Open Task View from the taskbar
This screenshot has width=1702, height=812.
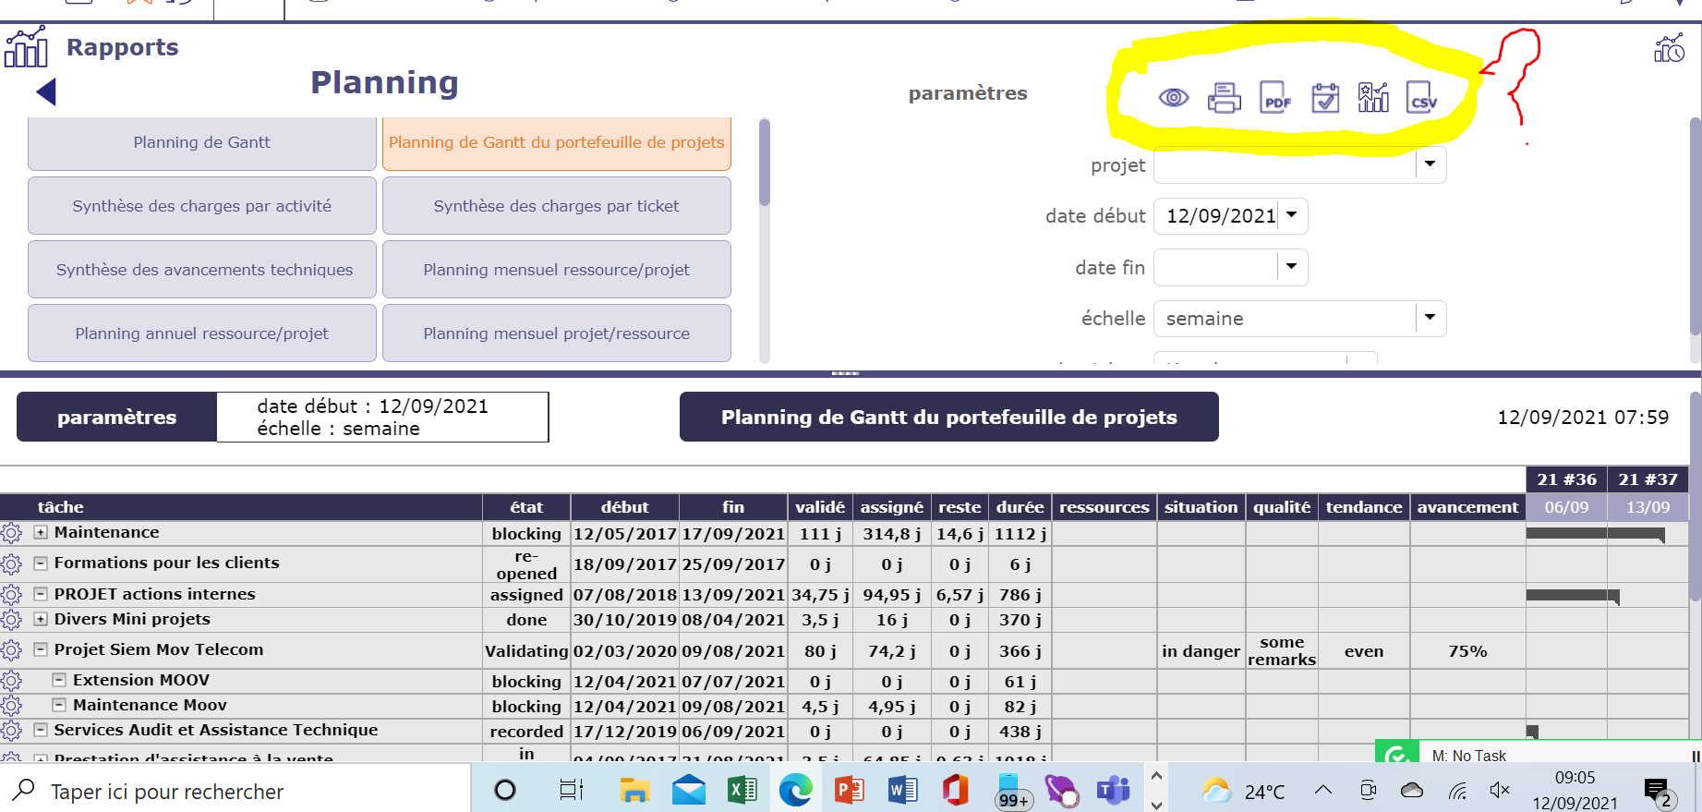pos(572,790)
